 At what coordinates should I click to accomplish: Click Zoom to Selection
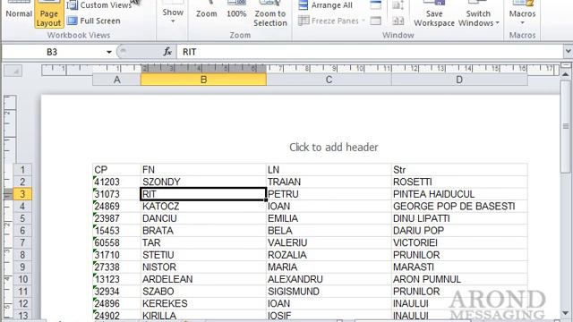click(x=270, y=14)
